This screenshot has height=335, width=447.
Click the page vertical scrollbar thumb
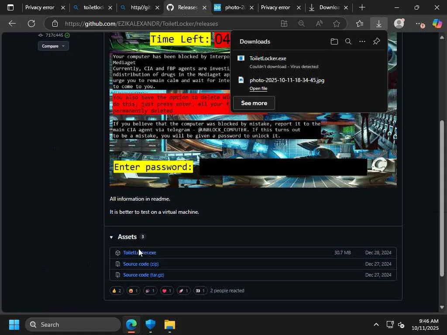click(x=442, y=198)
